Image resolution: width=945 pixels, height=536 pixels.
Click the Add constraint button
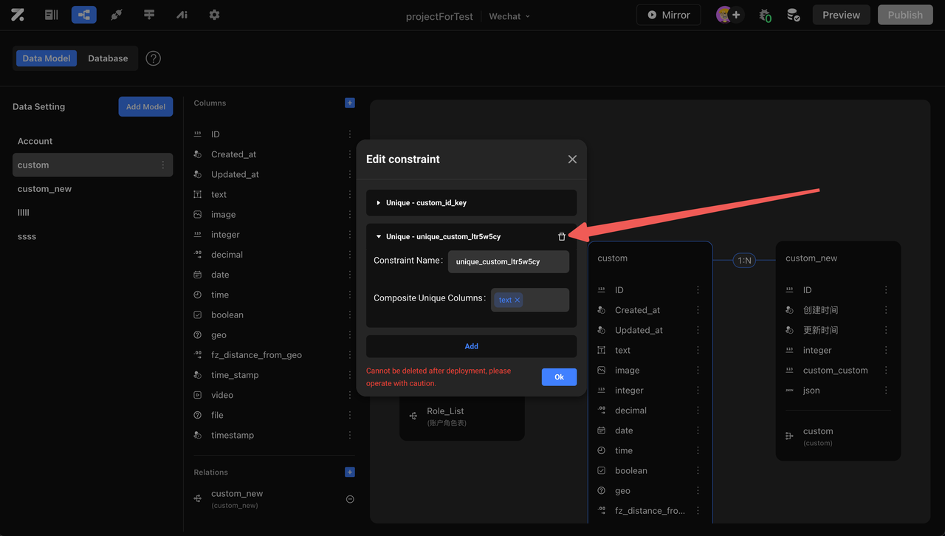click(x=471, y=346)
